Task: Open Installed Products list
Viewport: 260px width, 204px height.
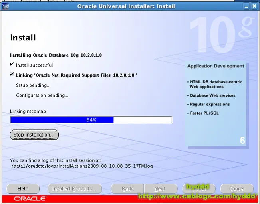Action: point(75,189)
